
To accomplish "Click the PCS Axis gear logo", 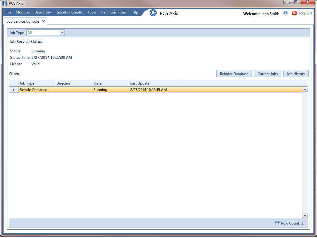I will pyautogui.click(x=153, y=13).
